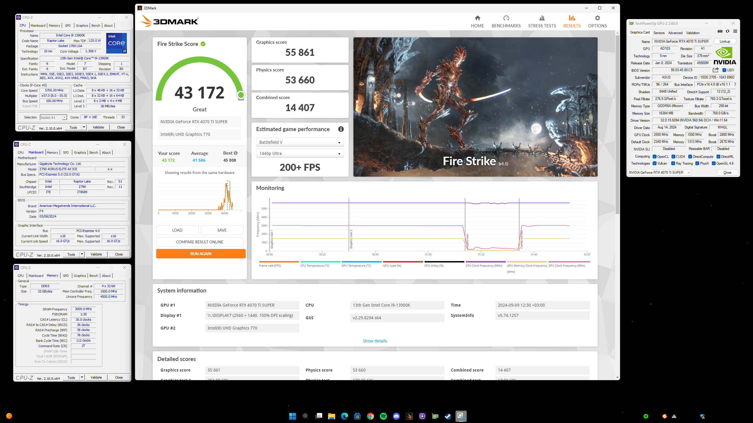
Task: Toggle the CUDA checkbox in GPU-Z
Action: point(673,156)
